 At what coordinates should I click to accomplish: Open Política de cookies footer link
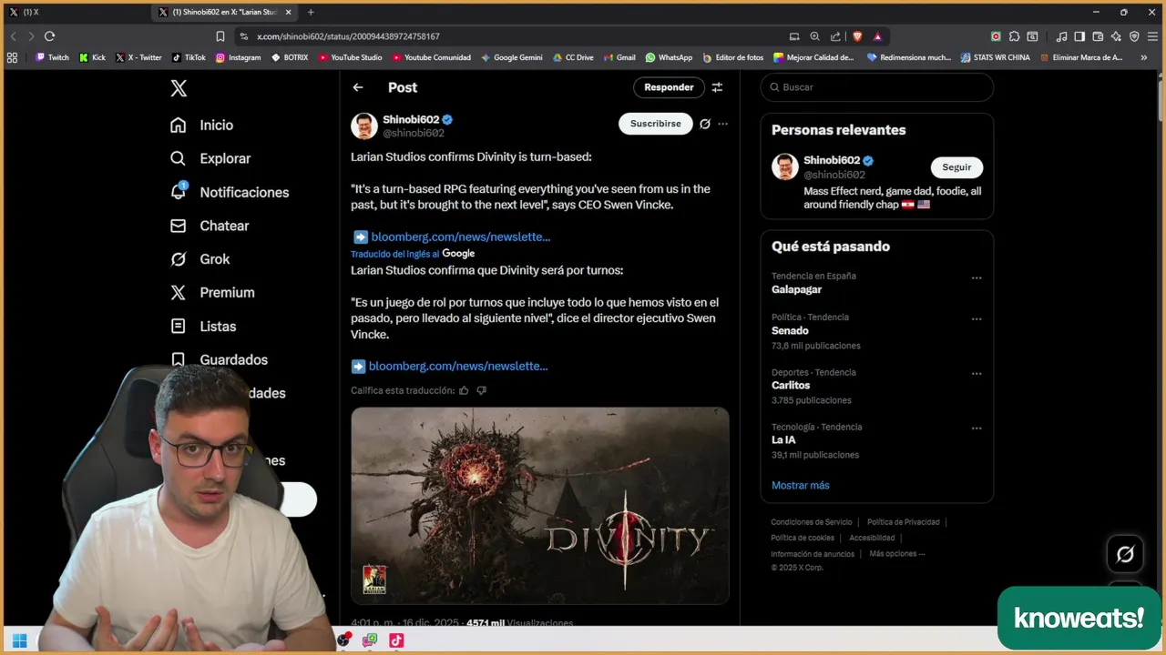[x=803, y=538]
